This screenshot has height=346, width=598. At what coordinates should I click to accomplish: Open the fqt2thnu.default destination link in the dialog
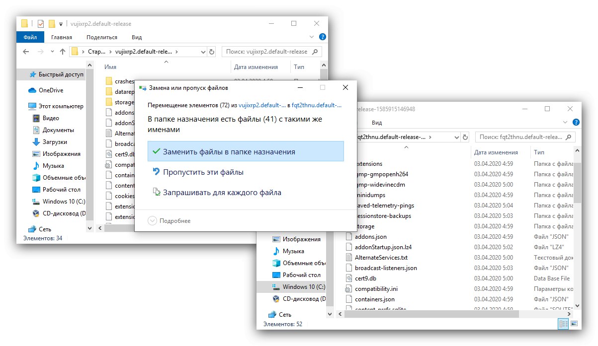(317, 105)
